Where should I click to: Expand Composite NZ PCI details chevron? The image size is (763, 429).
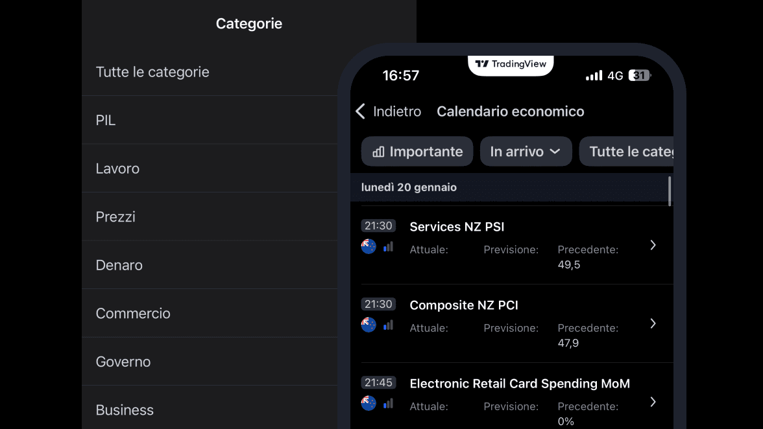[653, 323]
